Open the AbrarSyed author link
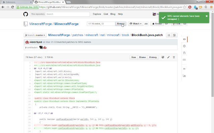214x133 pixels. click(x=36, y=42)
